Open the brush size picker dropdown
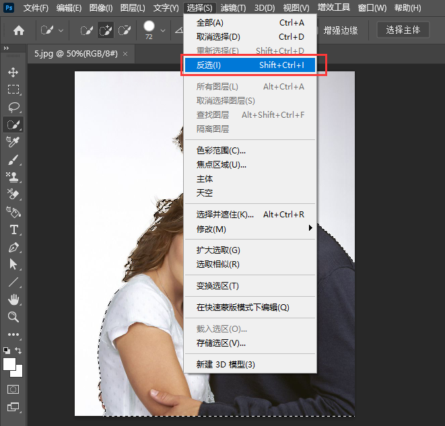This screenshot has height=426, width=445. [162, 30]
